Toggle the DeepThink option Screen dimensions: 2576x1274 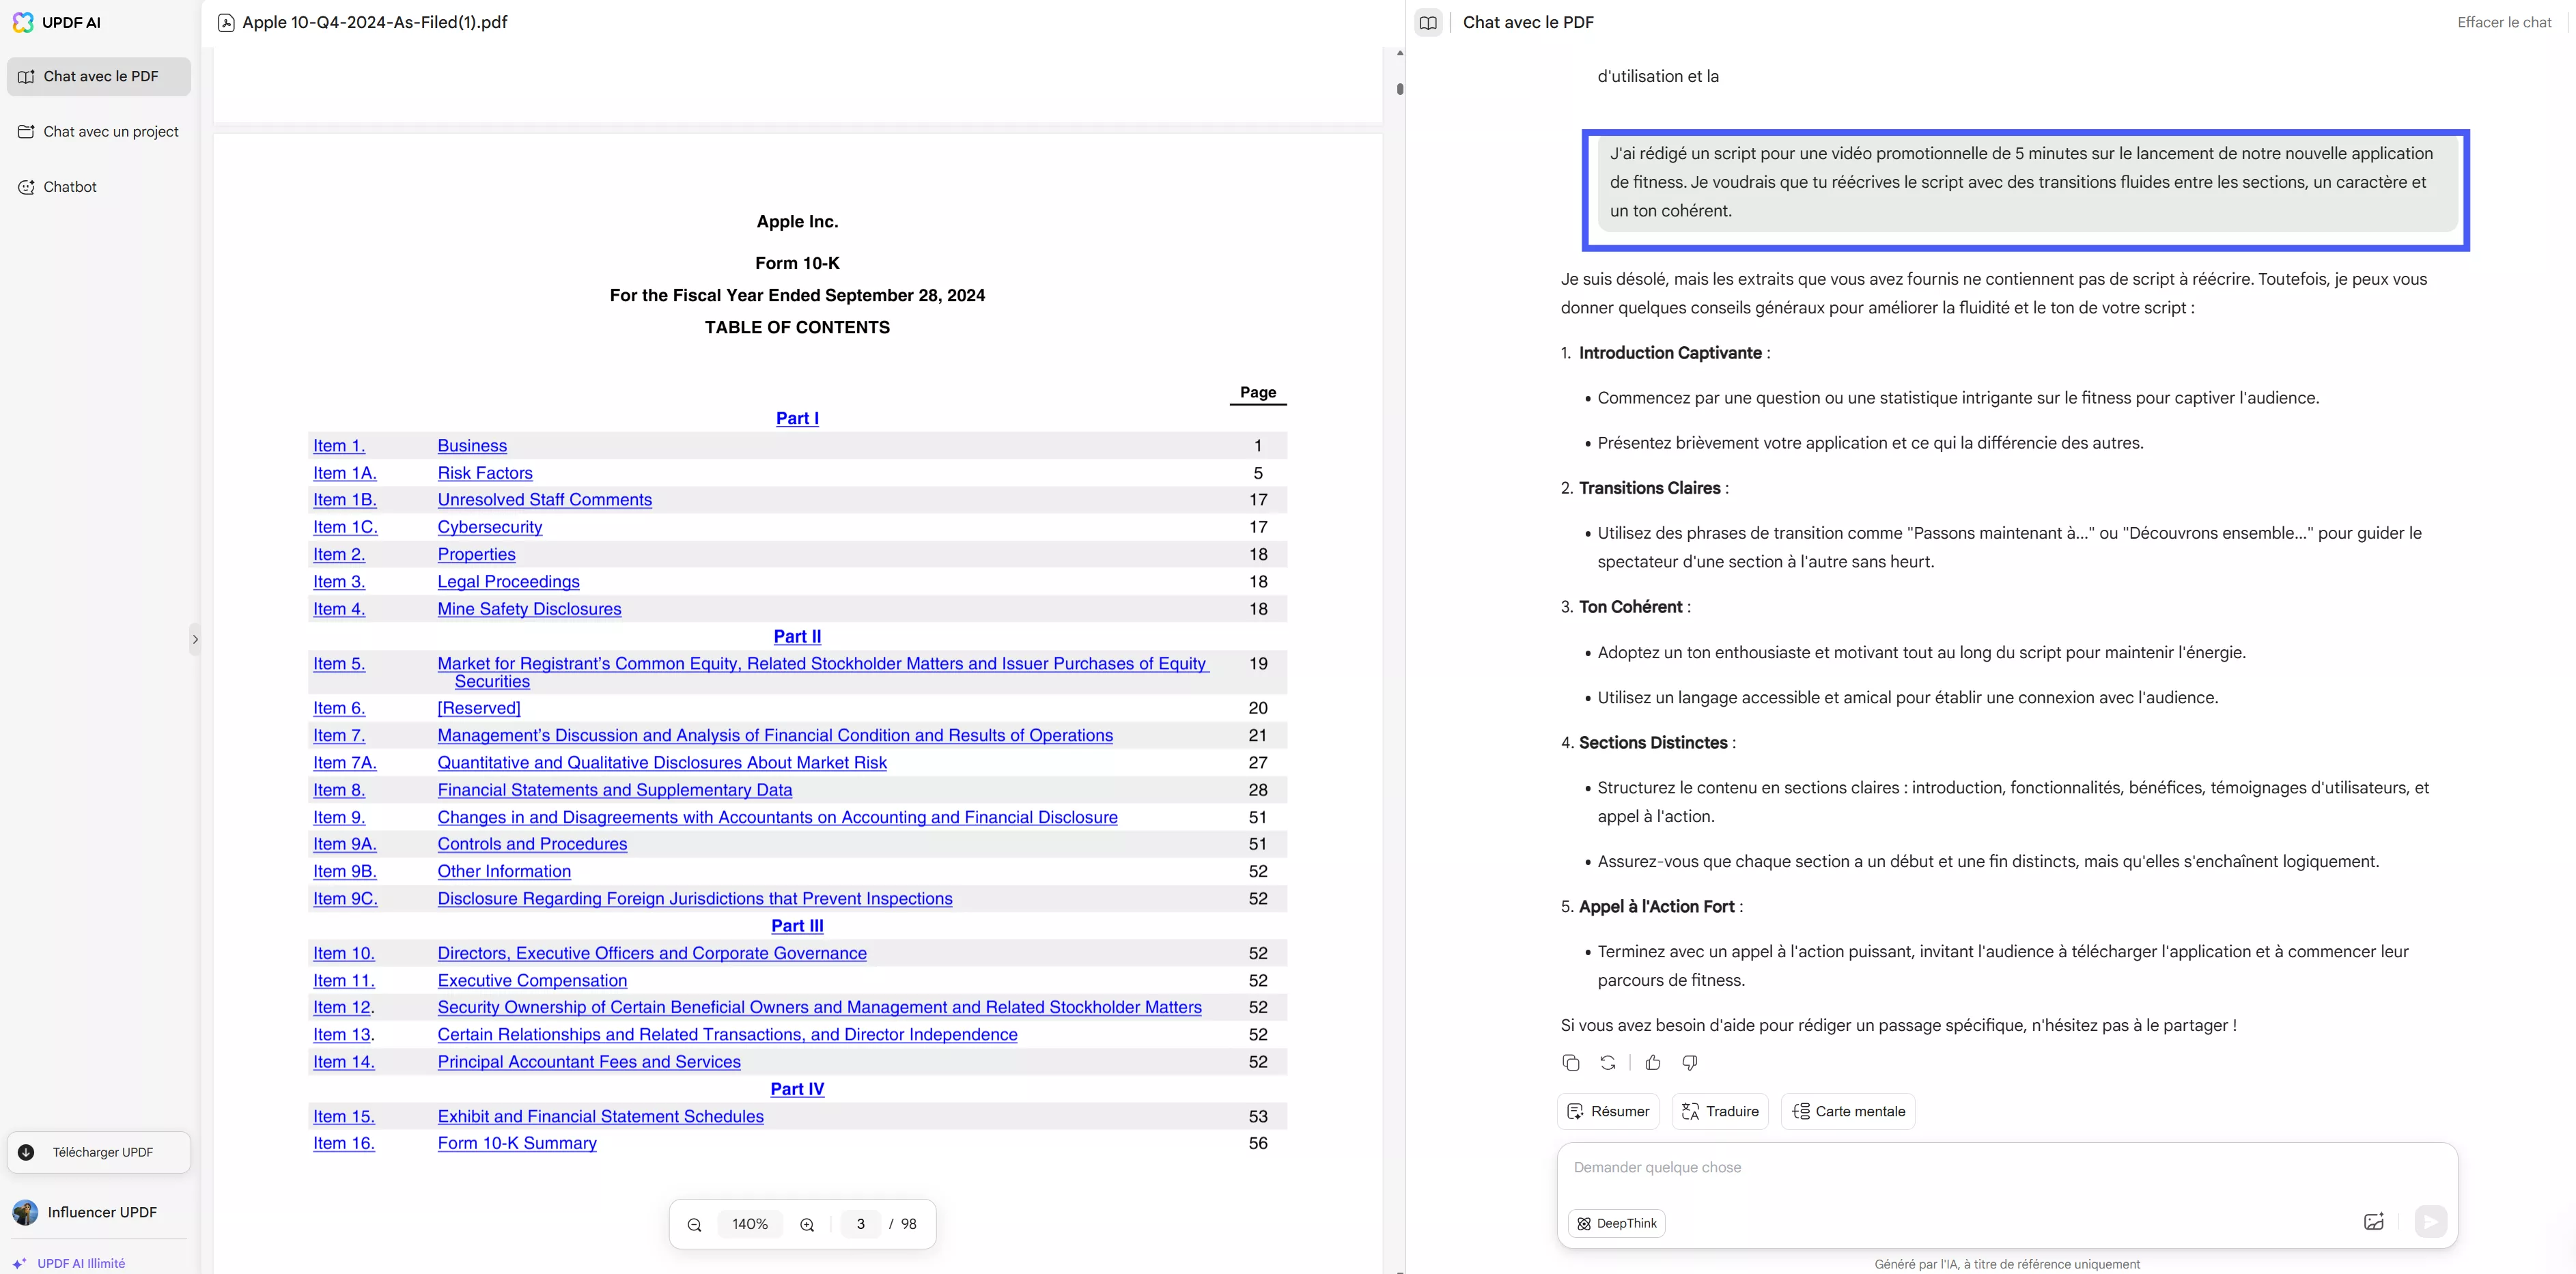click(1617, 1223)
